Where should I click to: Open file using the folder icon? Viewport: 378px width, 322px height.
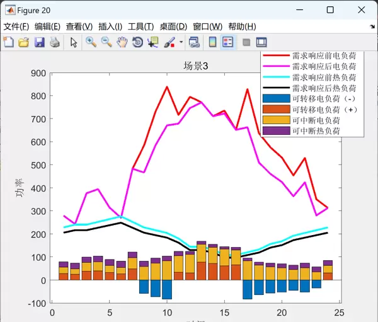point(24,42)
